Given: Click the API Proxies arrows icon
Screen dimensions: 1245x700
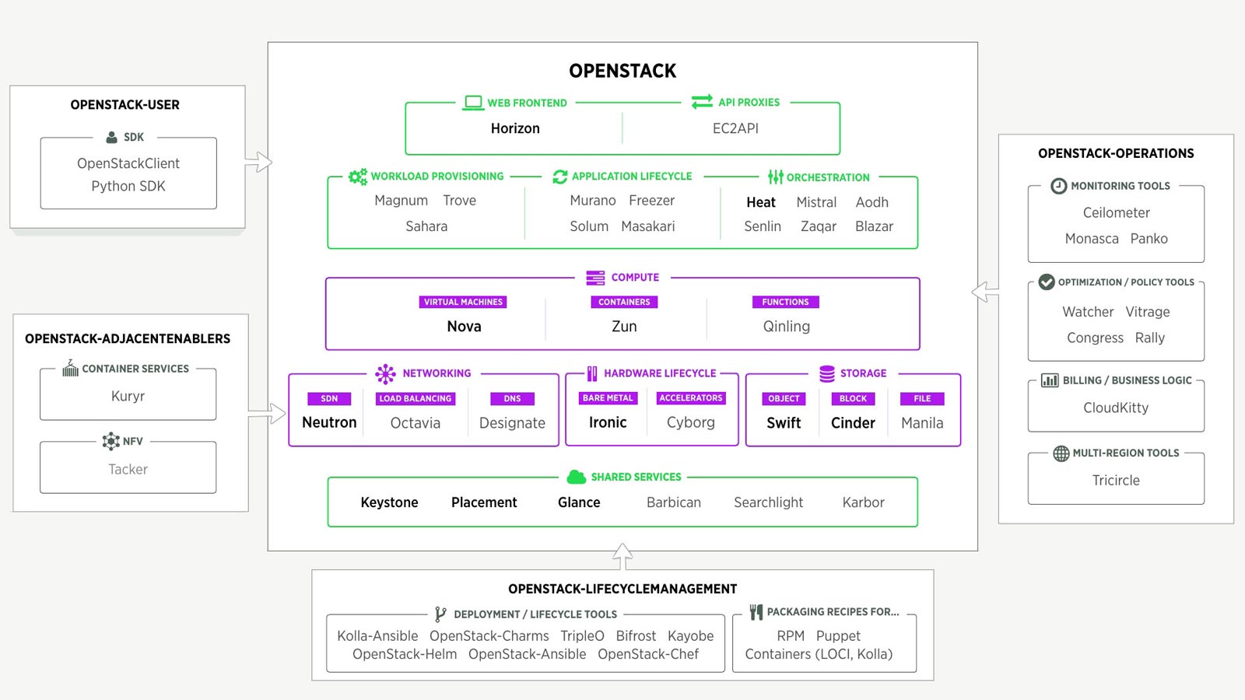Looking at the screenshot, I should click(x=702, y=102).
